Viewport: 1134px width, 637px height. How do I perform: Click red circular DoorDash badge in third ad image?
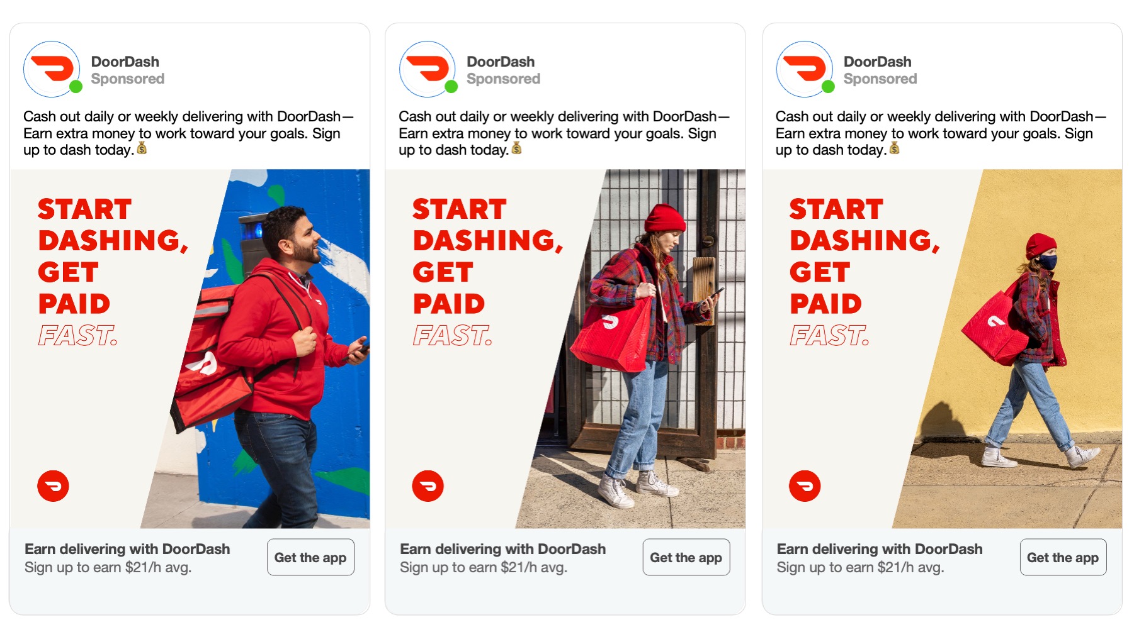click(805, 486)
